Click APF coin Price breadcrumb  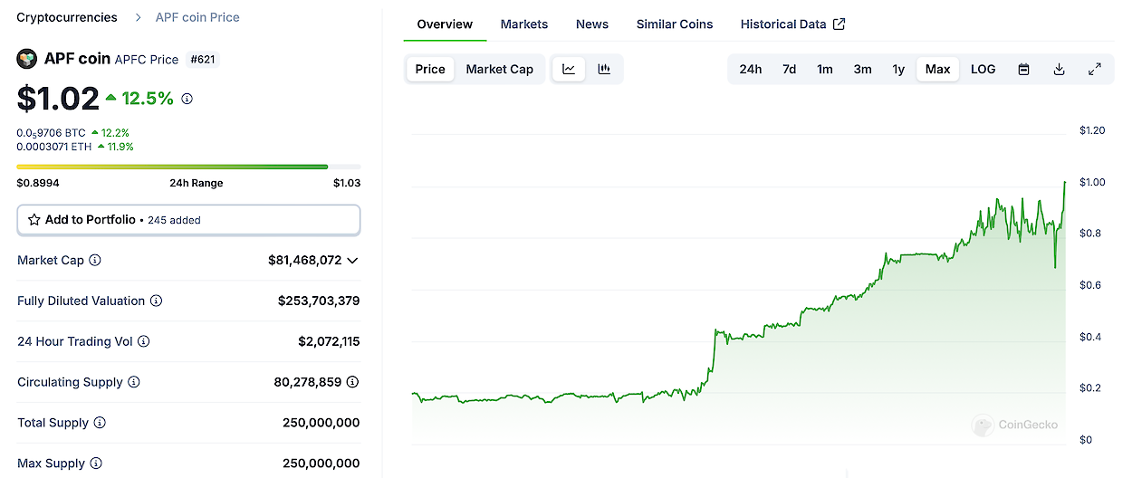197,17
